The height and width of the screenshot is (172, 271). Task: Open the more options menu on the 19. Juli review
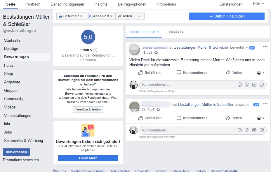click(x=265, y=47)
